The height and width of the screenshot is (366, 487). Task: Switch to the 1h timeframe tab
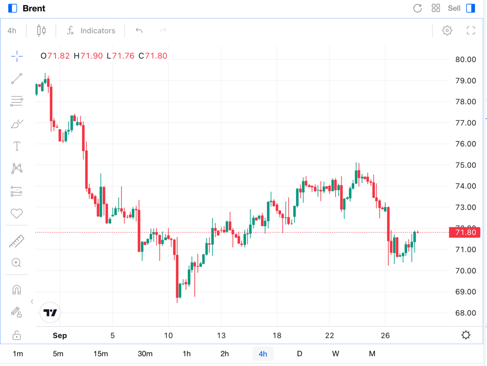pos(186,354)
